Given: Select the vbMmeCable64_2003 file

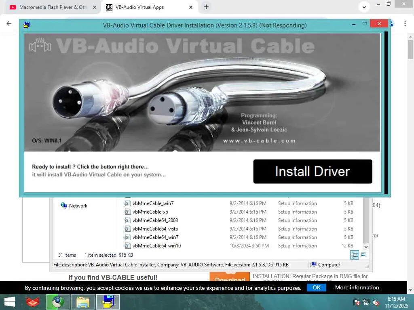Looking at the screenshot, I should (x=155, y=220).
